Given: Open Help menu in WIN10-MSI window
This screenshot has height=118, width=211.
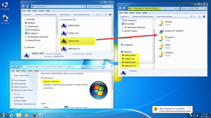Looking at the screenshot, I should pyautogui.click(x=145, y=13).
